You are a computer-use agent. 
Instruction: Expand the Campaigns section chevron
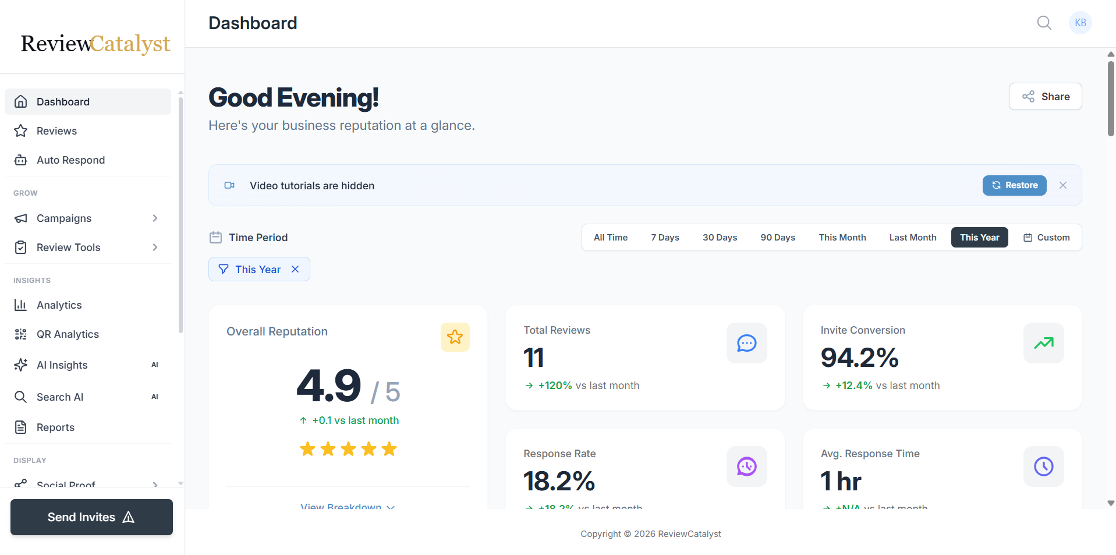coord(155,218)
